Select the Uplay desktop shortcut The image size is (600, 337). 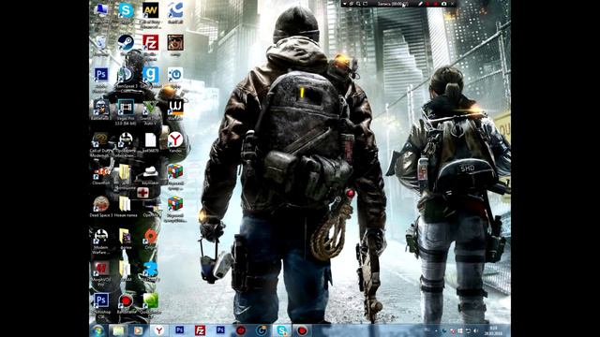click(x=175, y=75)
